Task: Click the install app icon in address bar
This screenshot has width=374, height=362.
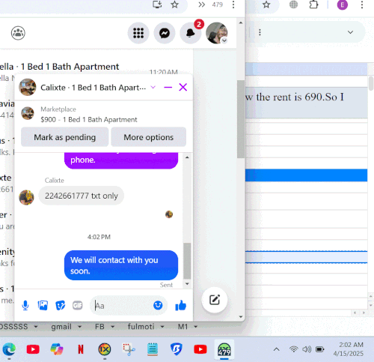Action: coord(157,4)
